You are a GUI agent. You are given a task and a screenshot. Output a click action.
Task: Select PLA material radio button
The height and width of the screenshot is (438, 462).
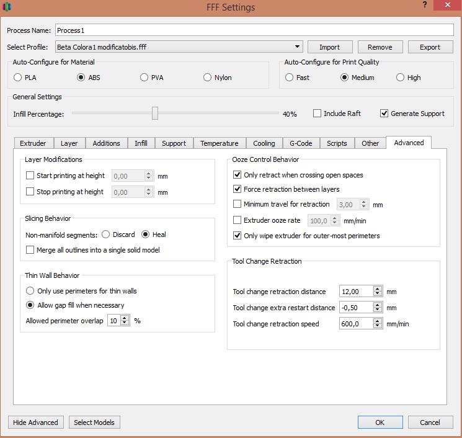17,78
